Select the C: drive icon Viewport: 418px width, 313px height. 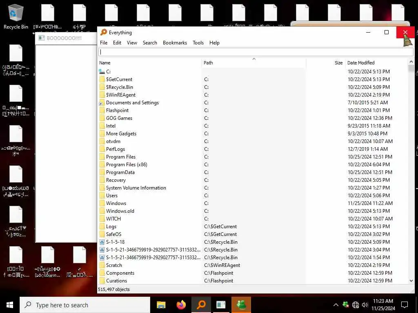(x=102, y=71)
